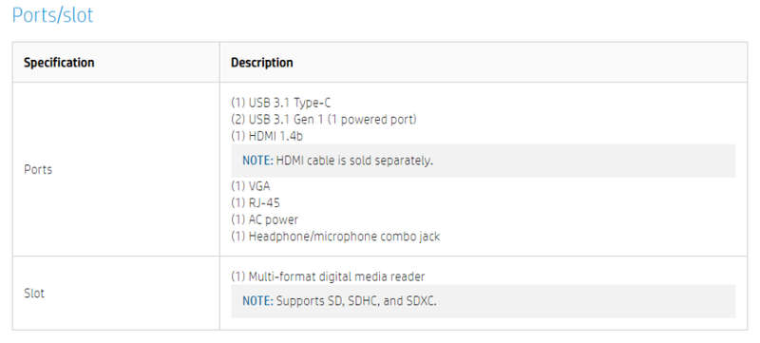Click the VGA port entry

point(251,186)
